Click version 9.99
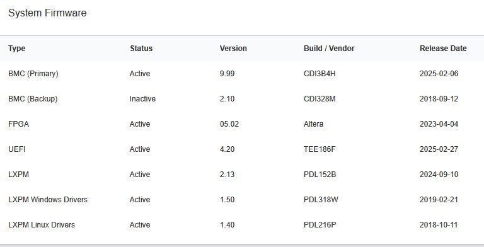The image size is (484, 247). coord(227,74)
